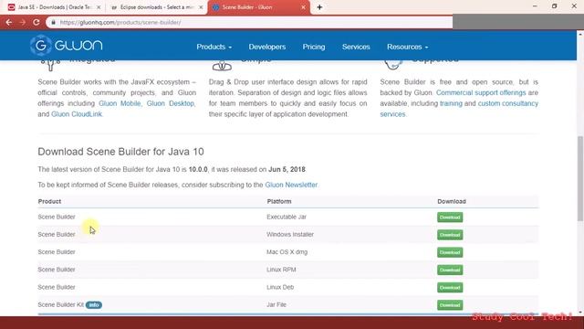Click the browser forward arrow
The height and width of the screenshot is (329, 584).
click(x=23, y=22)
